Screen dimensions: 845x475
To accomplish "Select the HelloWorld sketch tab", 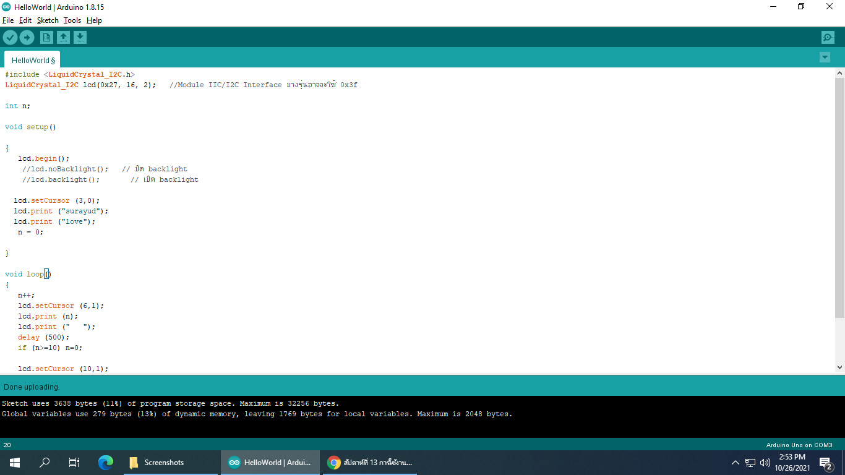I will [33, 60].
